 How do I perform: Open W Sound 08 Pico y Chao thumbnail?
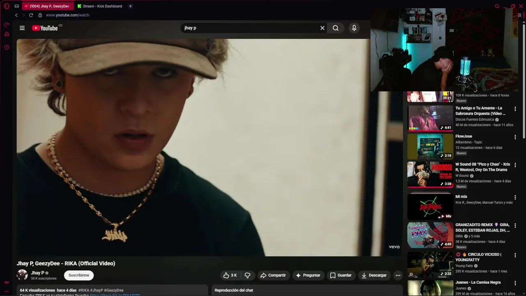[430, 174]
